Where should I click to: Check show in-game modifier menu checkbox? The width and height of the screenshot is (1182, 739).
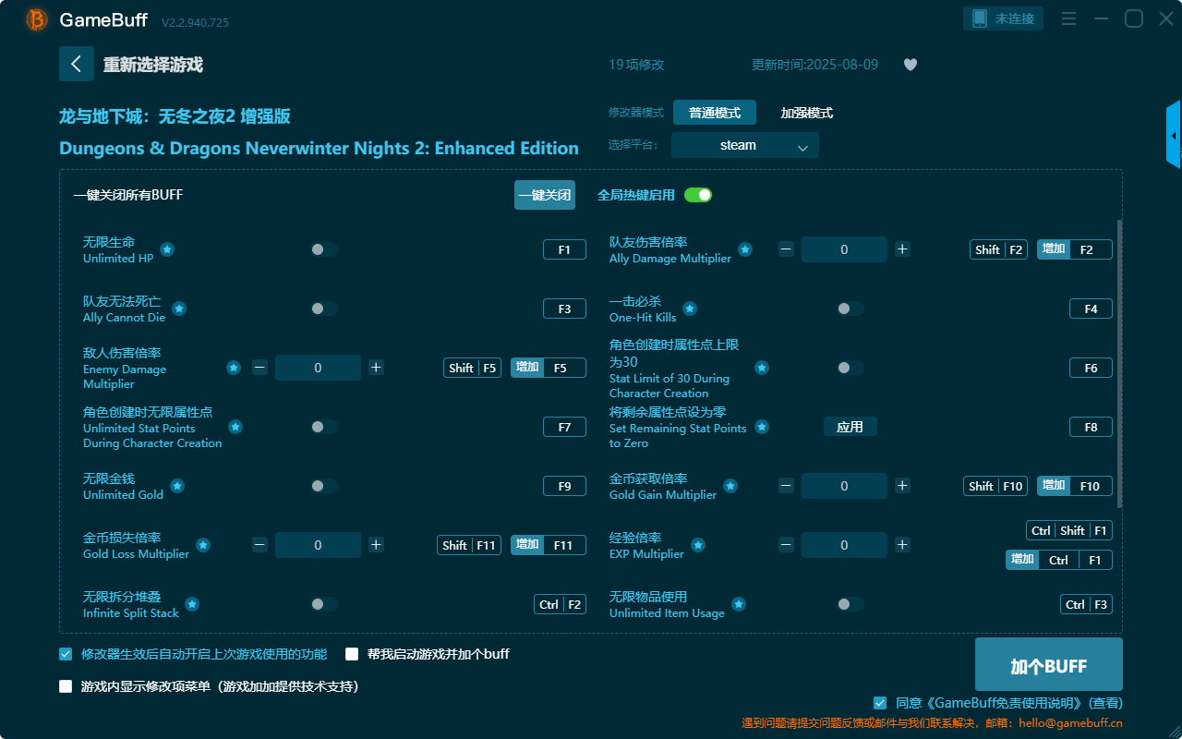(x=66, y=686)
